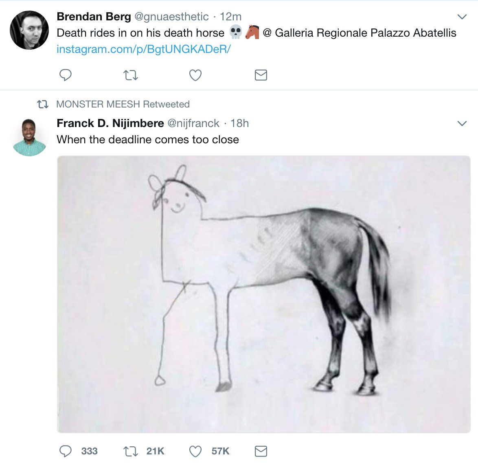Send Brendan Berg's tweet via direct message

coord(261,75)
